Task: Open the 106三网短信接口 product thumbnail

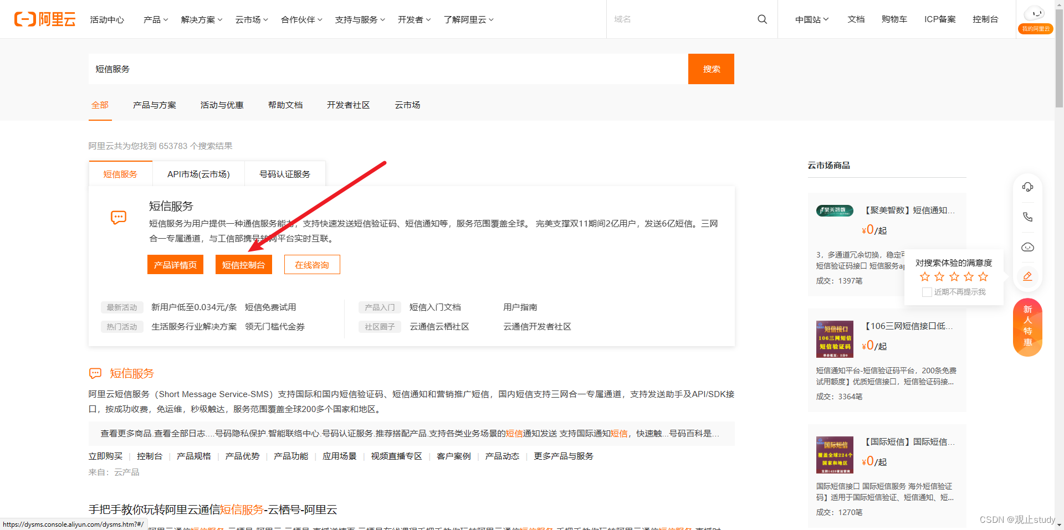Action: pyautogui.click(x=835, y=339)
